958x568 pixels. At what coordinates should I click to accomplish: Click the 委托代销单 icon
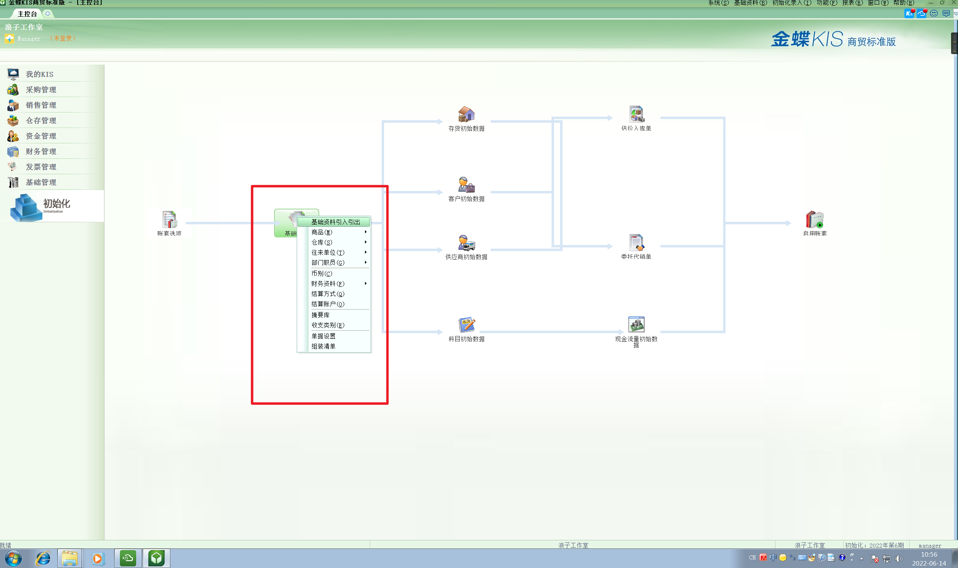[636, 243]
